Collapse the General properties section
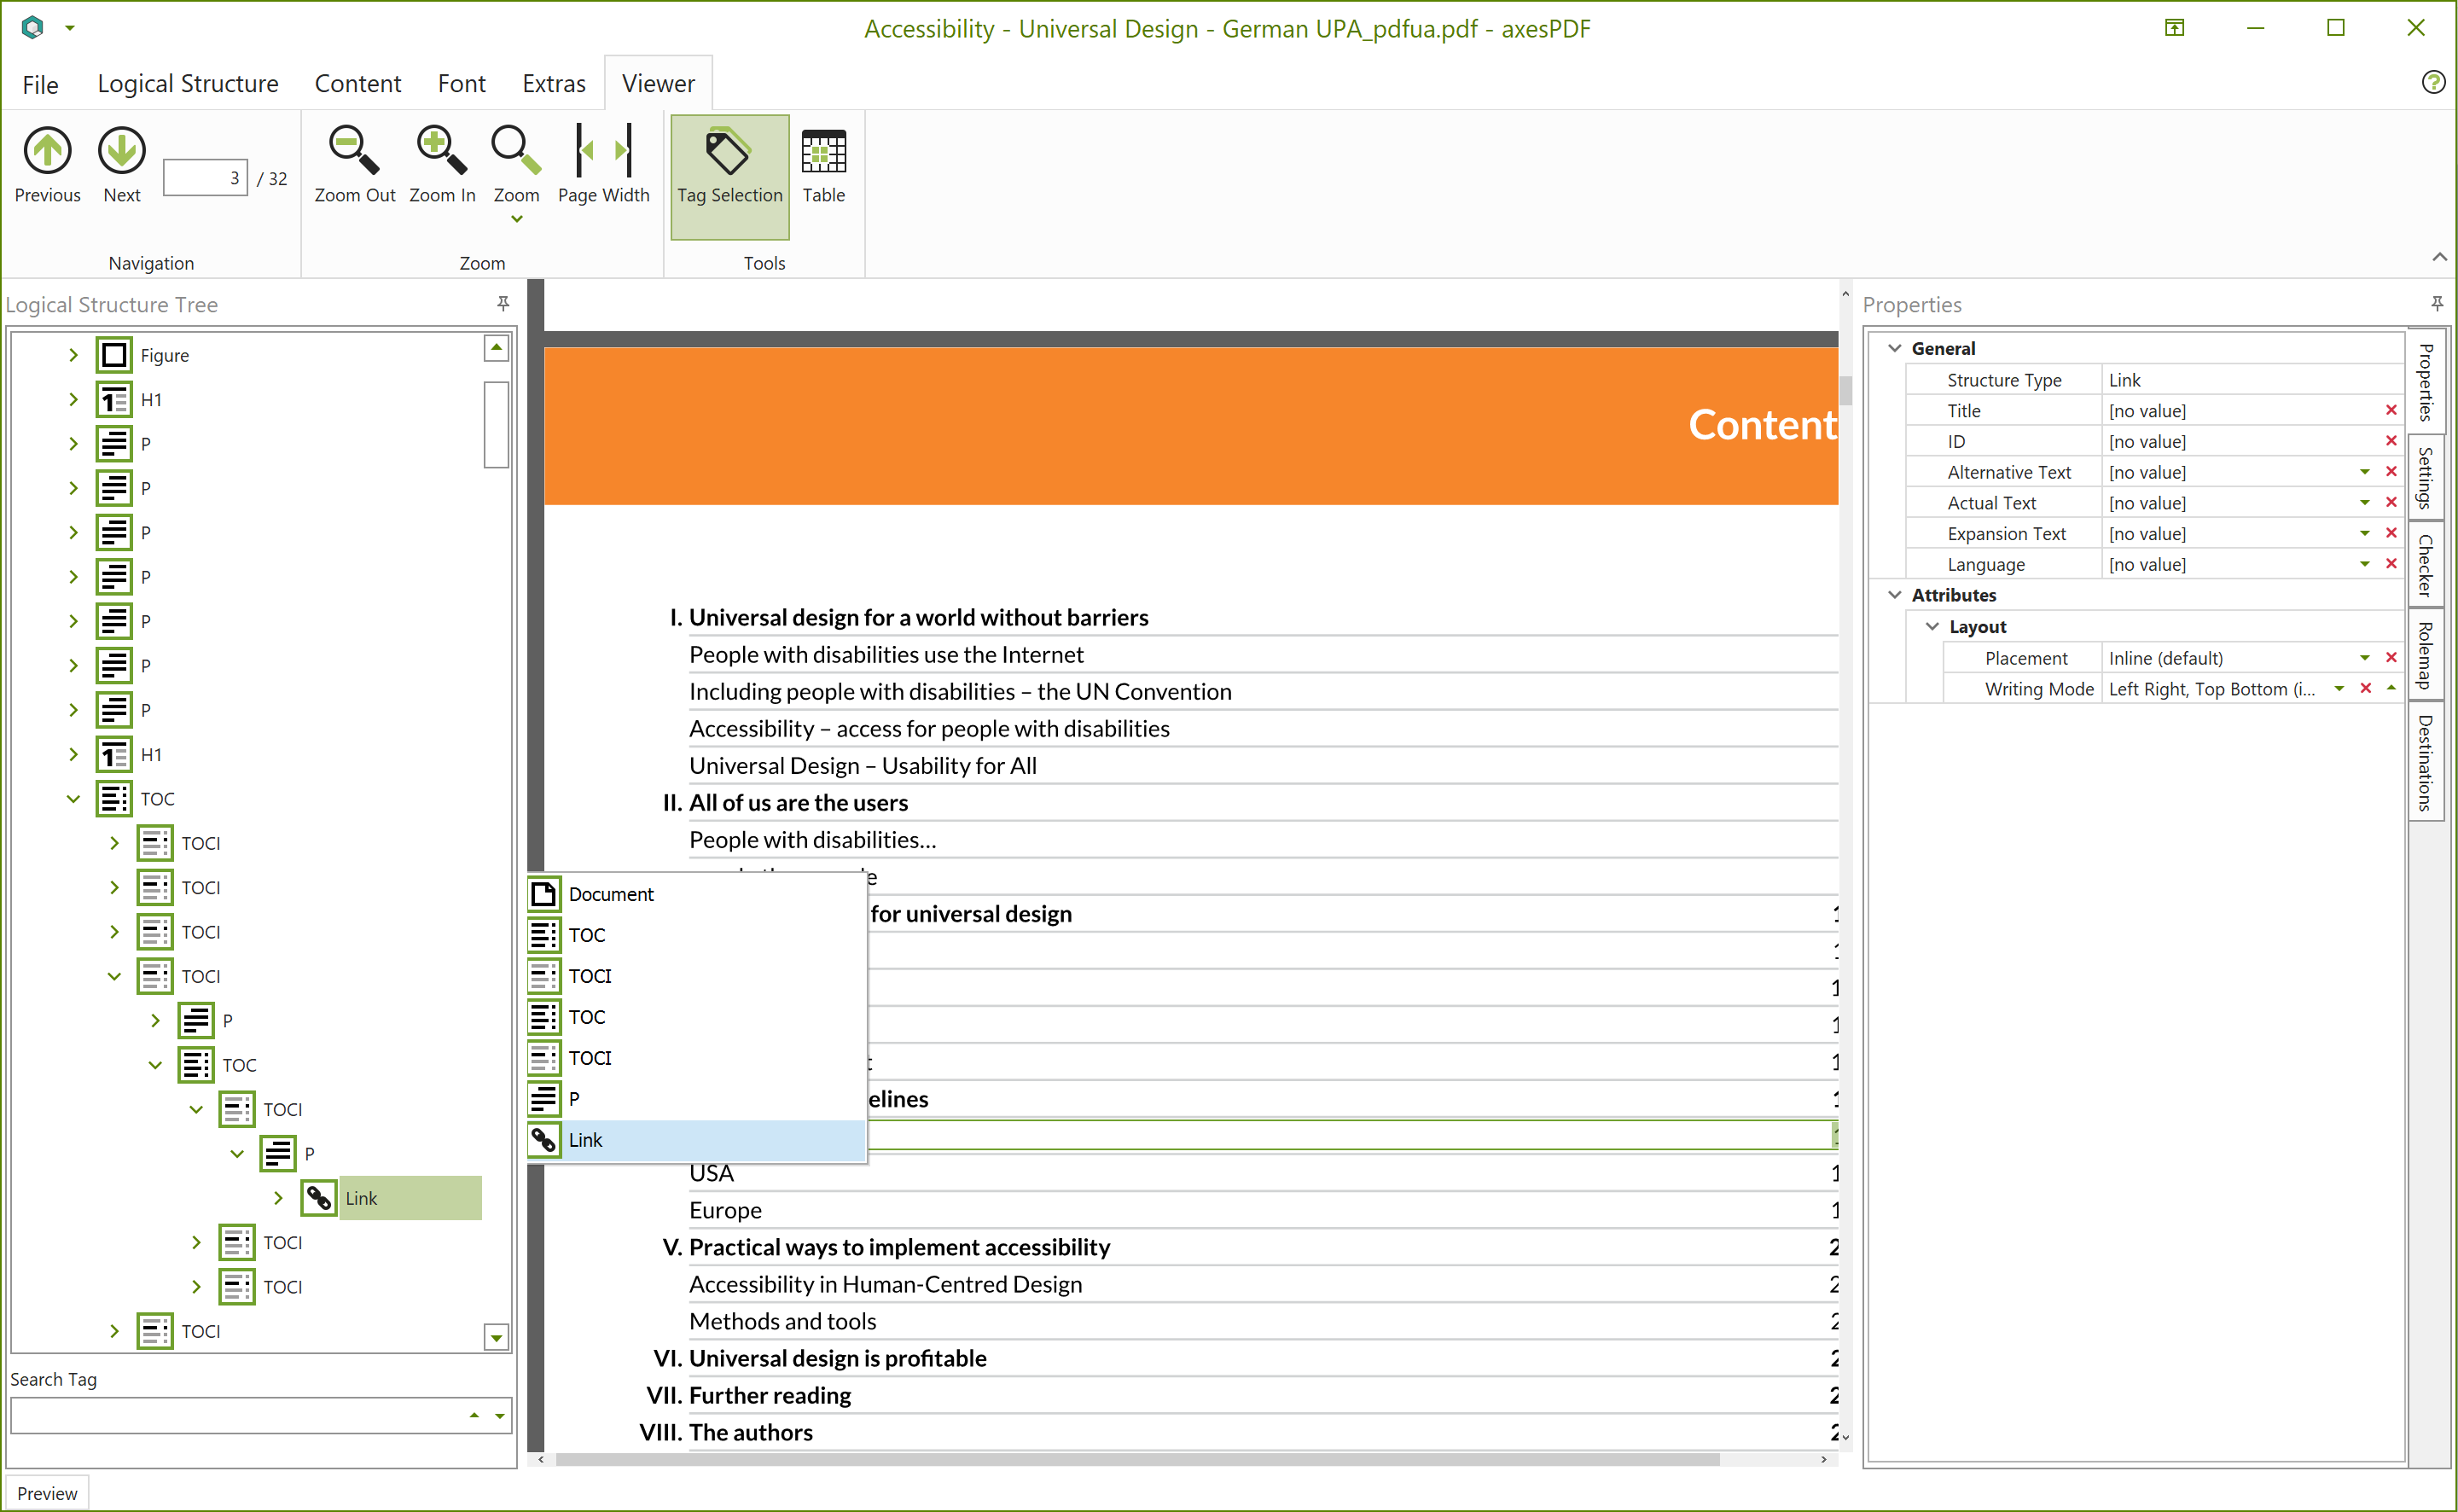 coord(1893,348)
